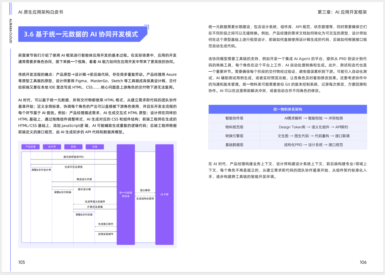Select the '设计师' box in the diagram
Screen dimensions: 385x275
[x=52, y=147]
